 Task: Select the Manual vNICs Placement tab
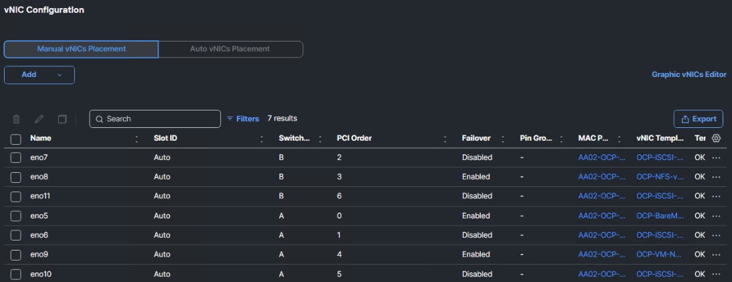pyautogui.click(x=81, y=49)
